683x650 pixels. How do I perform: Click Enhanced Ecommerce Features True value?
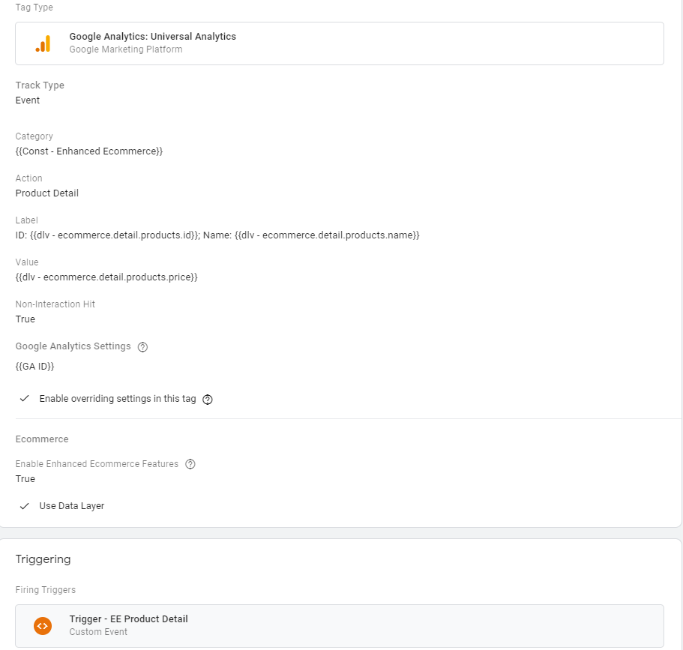(x=25, y=479)
